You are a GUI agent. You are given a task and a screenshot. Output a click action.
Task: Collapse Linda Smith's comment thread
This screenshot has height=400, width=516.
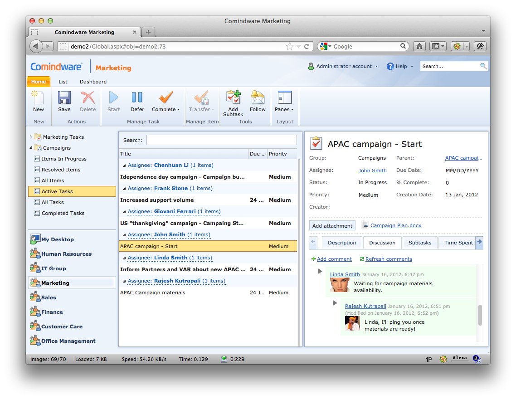(320, 271)
